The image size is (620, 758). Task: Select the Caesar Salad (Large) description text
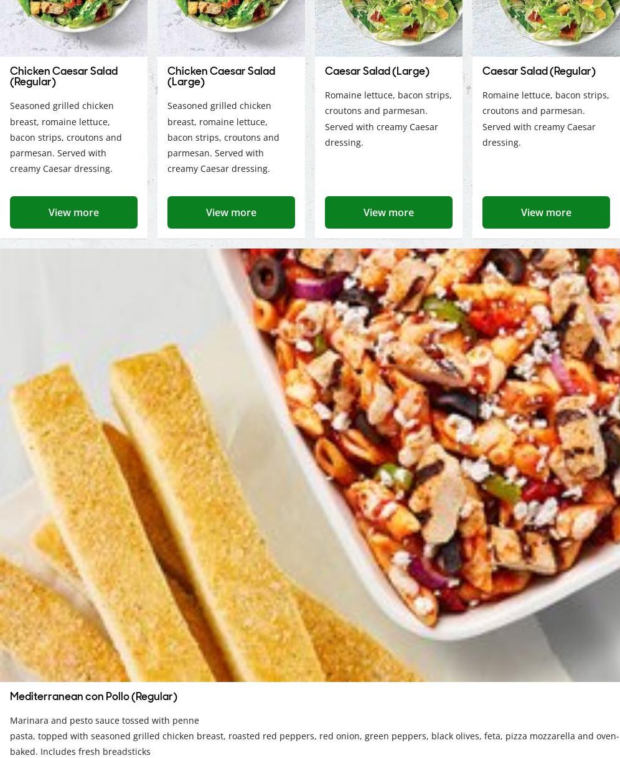coord(388,118)
